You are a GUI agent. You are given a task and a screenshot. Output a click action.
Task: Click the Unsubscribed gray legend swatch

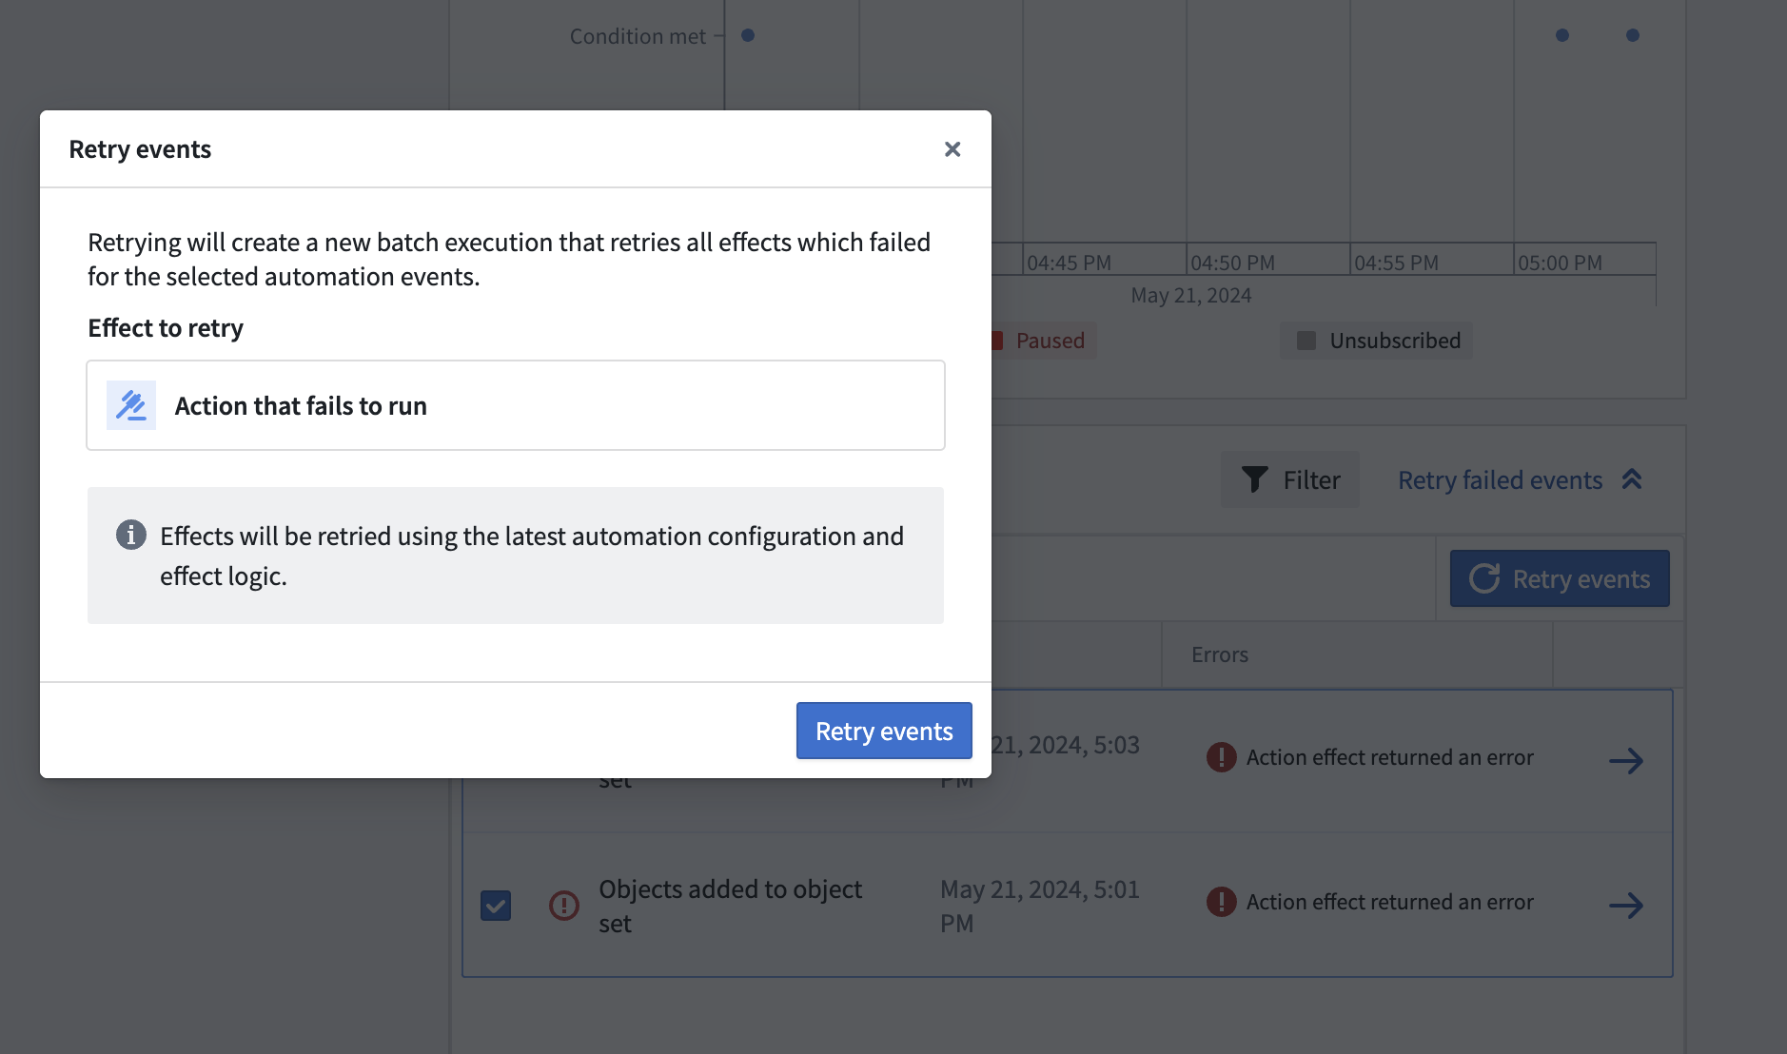pos(1306,341)
